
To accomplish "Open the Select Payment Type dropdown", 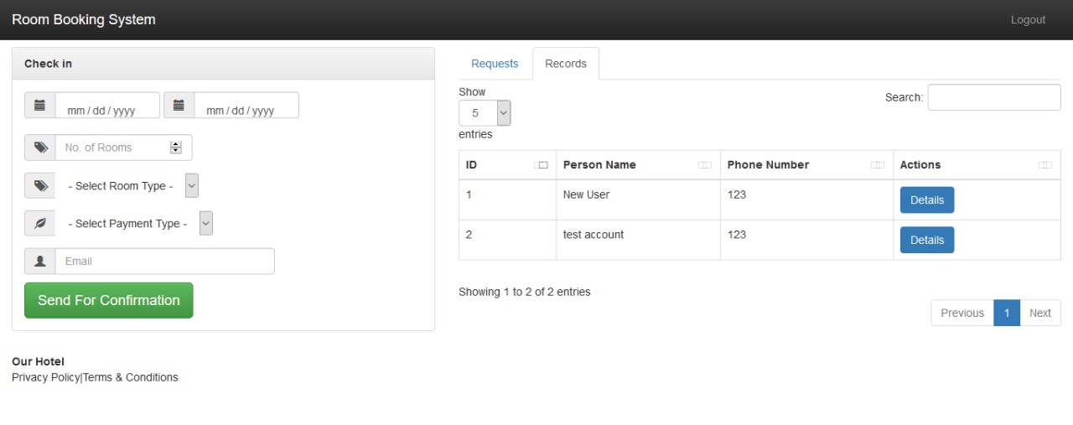I will coord(206,224).
